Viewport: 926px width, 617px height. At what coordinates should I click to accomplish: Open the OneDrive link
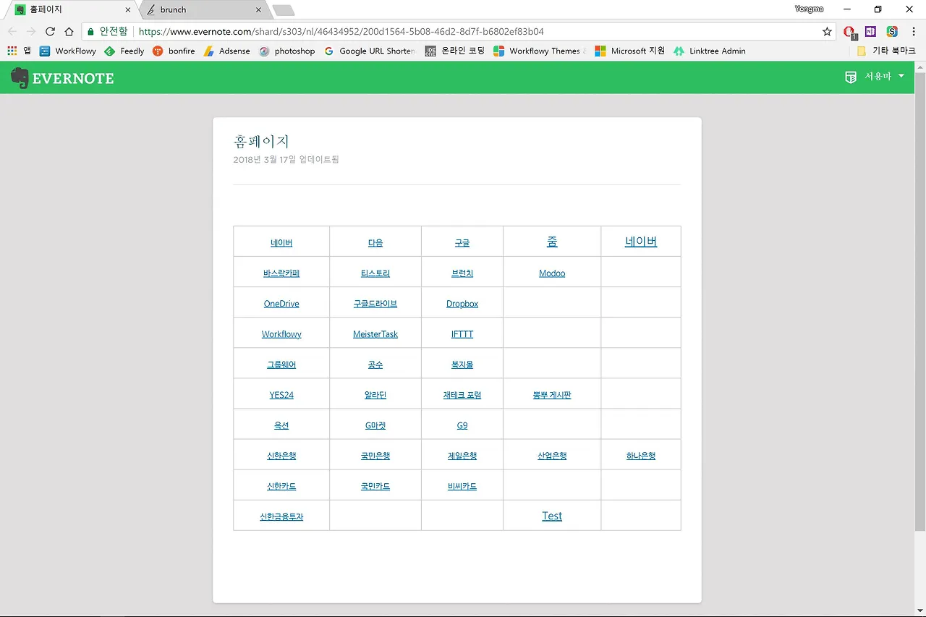[281, 304]
